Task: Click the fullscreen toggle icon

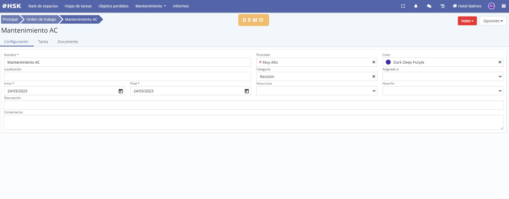Action: pyautogui.click(x=403, y=6)
